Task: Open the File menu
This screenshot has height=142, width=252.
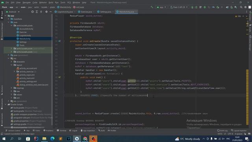Action: pos(7,3)
